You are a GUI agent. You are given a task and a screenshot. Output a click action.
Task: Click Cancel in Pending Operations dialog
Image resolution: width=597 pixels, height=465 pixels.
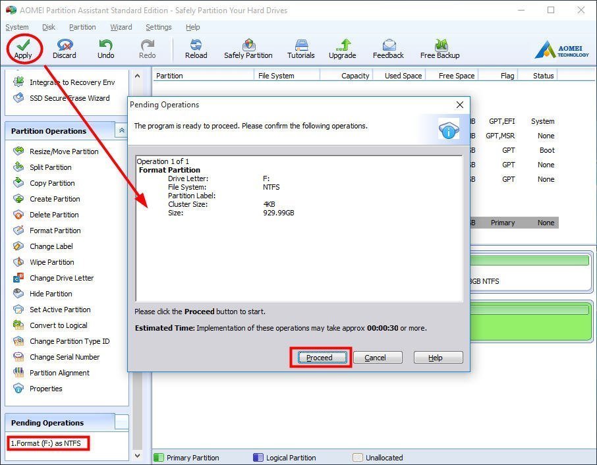(x=378, y=358)
